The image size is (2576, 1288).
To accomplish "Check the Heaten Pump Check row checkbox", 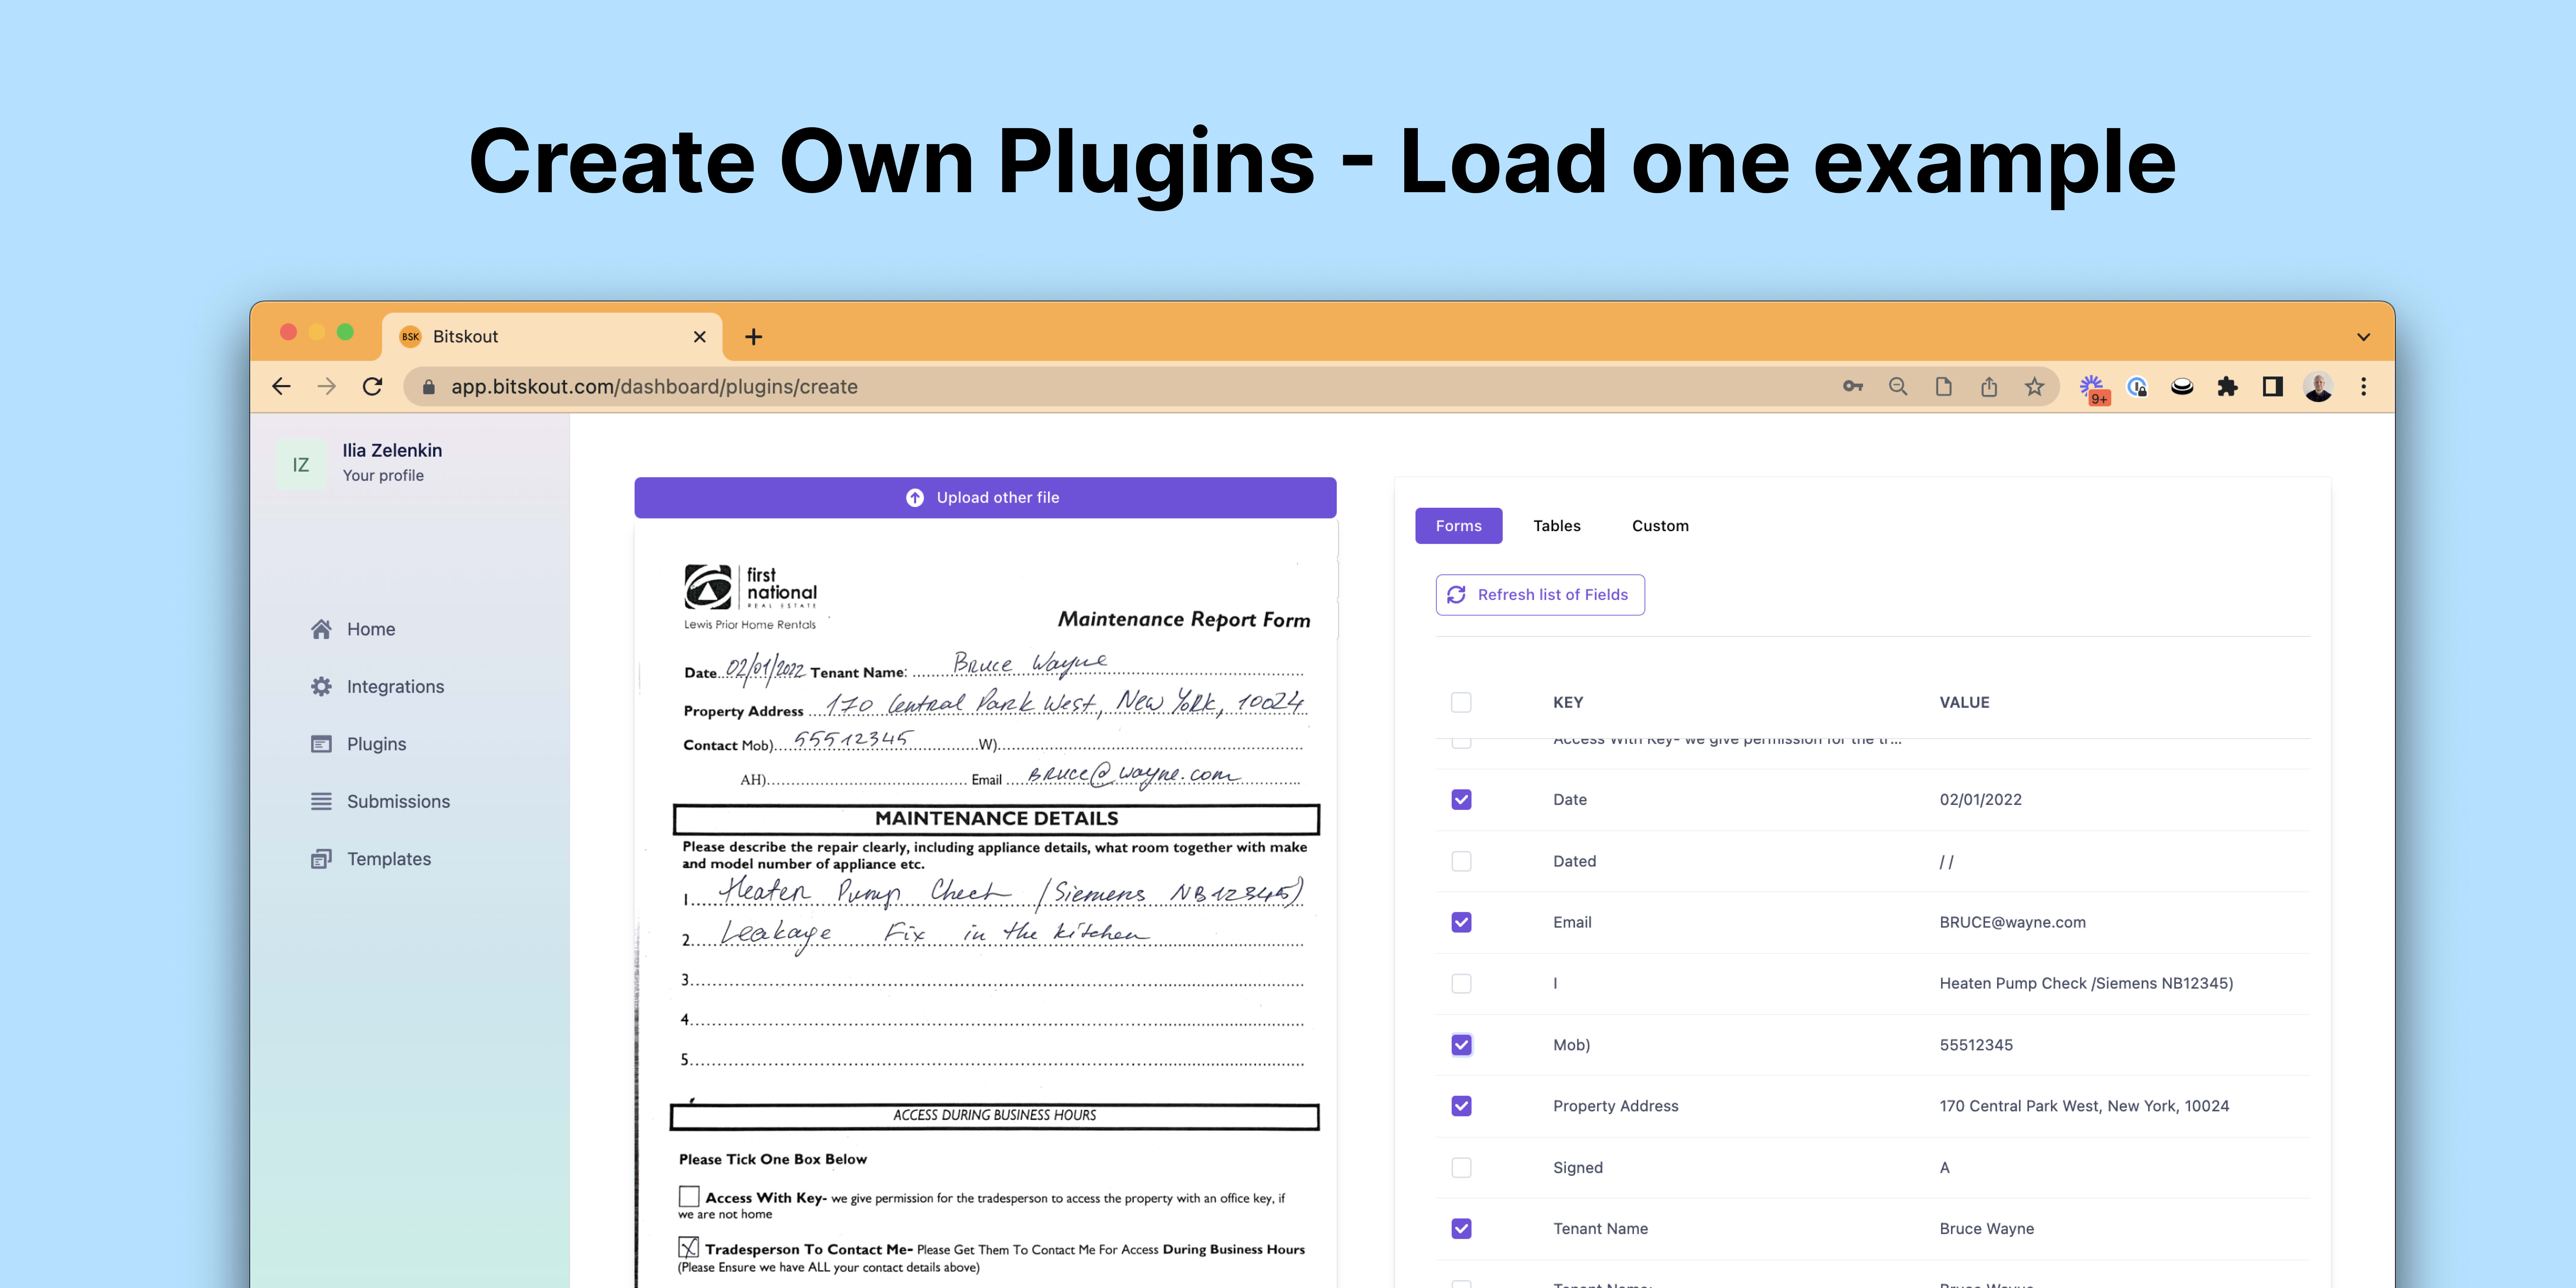I will [1461, 984].
